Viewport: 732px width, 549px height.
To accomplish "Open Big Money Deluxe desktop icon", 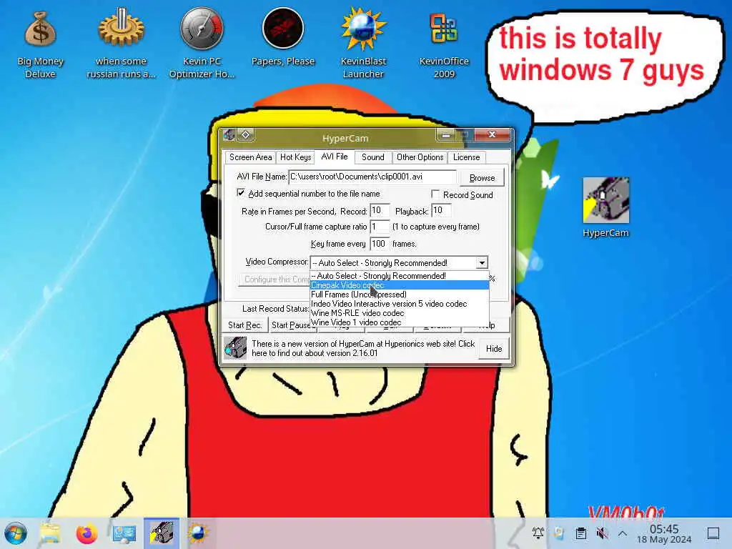I will tap(40, 44).
